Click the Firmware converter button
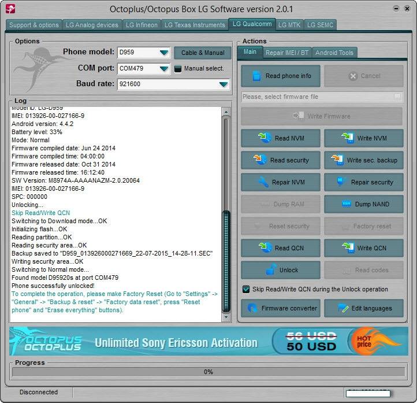Image resolution: width=417 pixels, height=403 pixels. coord(281,308)
